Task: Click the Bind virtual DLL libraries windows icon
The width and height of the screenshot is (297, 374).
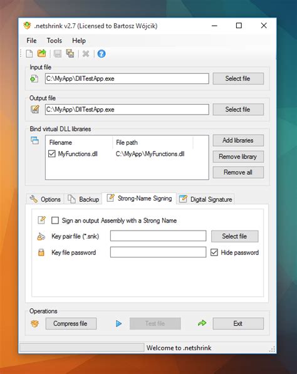Action: 35,140
